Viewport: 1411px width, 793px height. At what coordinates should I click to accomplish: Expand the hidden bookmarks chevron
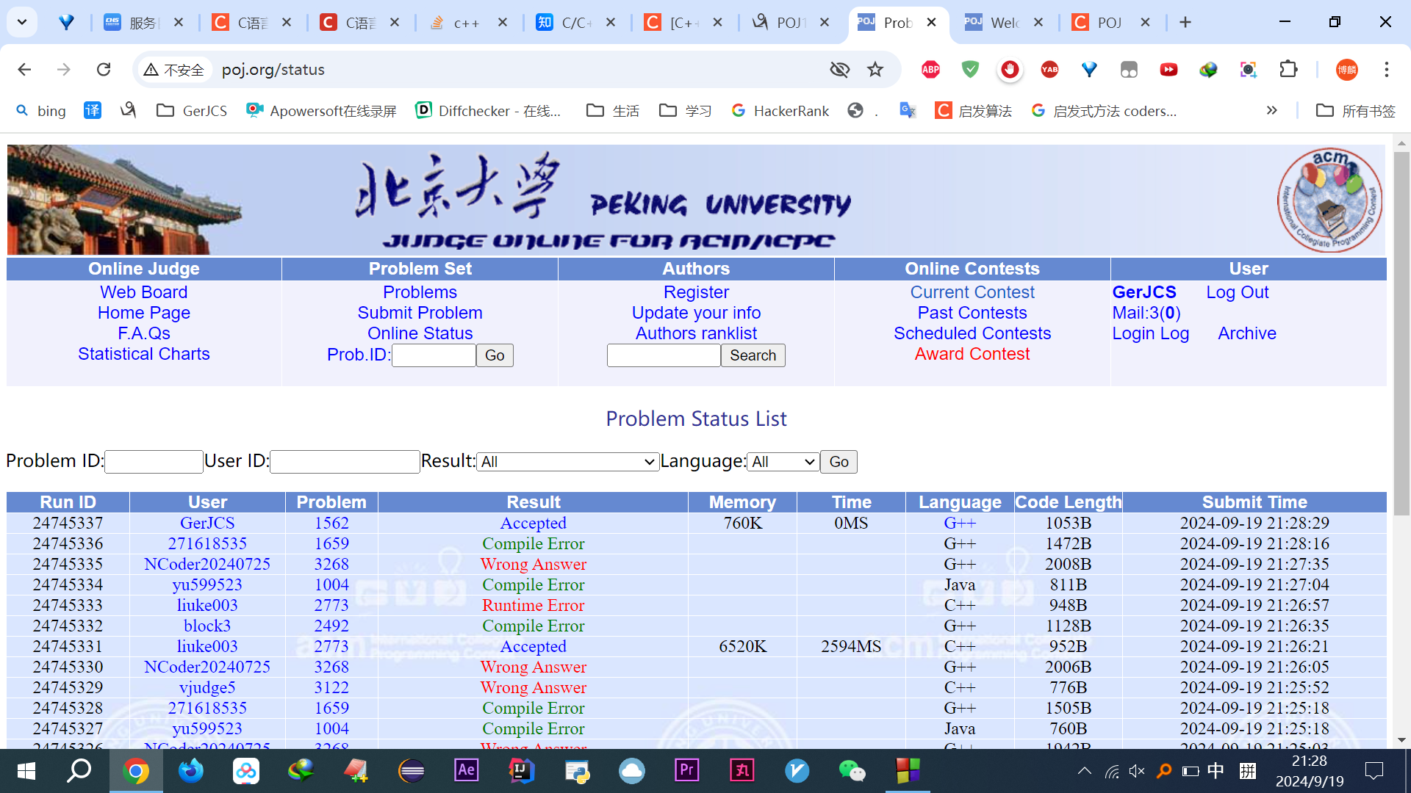point(1271,110)
